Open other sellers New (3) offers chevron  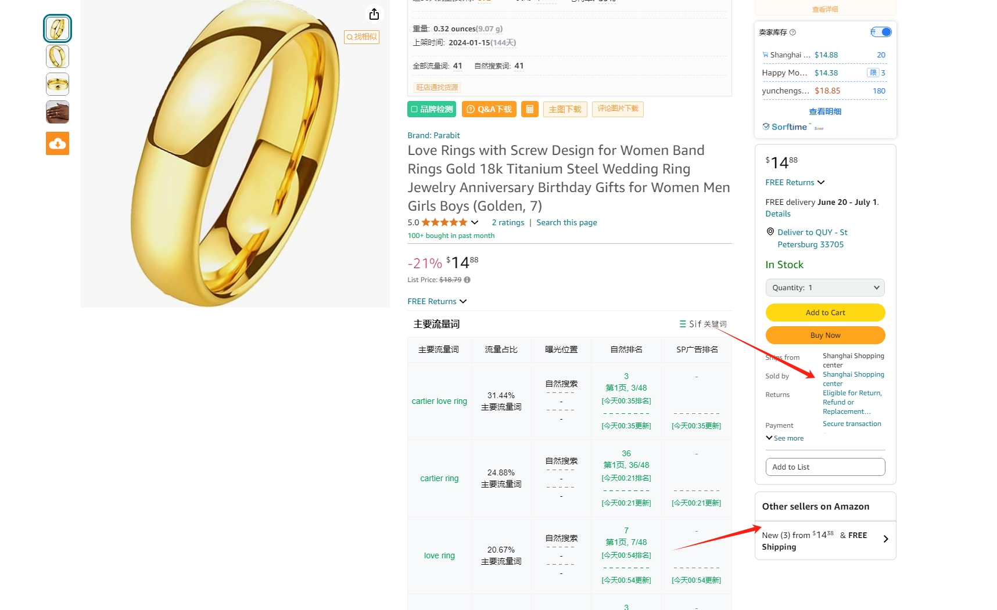tap(885, 539)
